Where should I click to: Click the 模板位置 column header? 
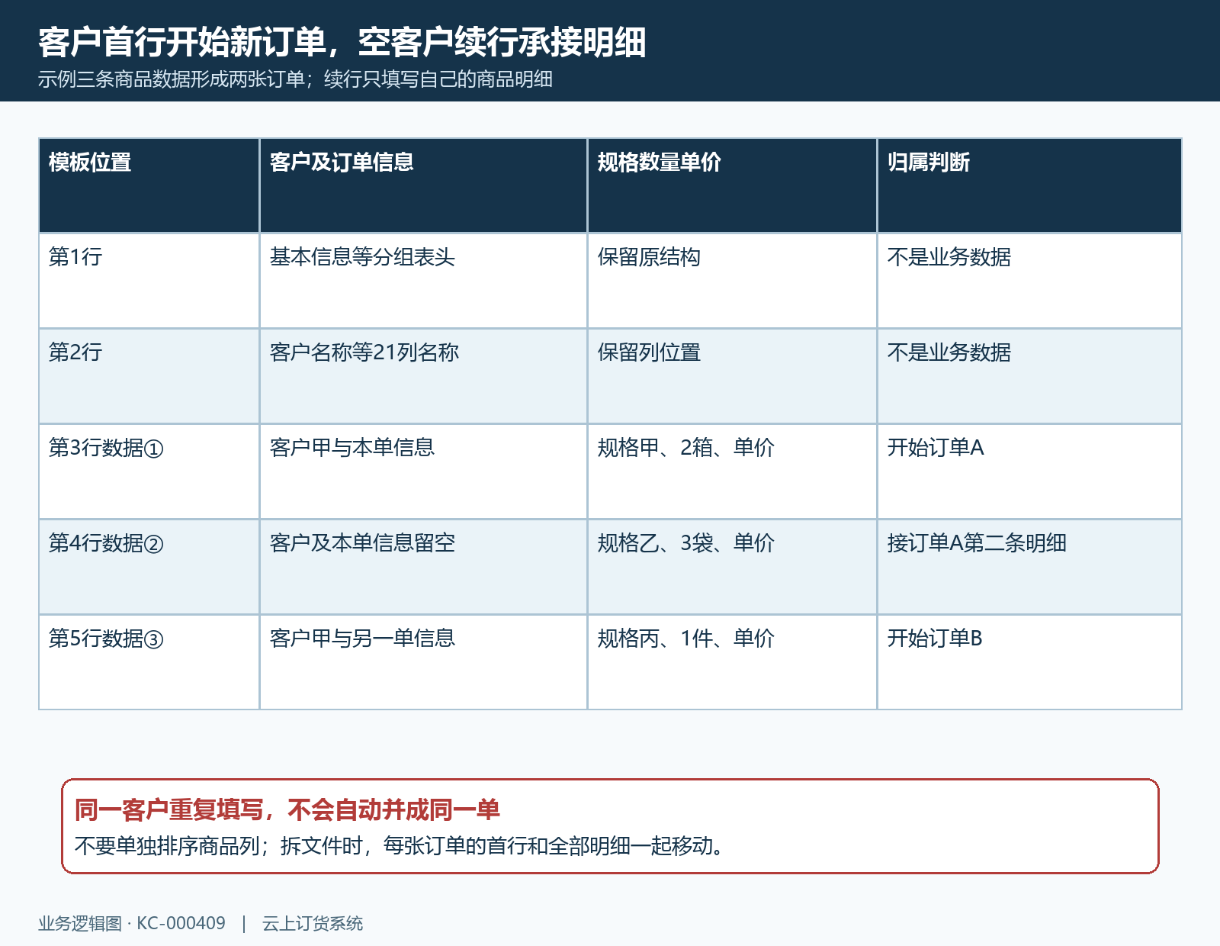click(149, 185)
